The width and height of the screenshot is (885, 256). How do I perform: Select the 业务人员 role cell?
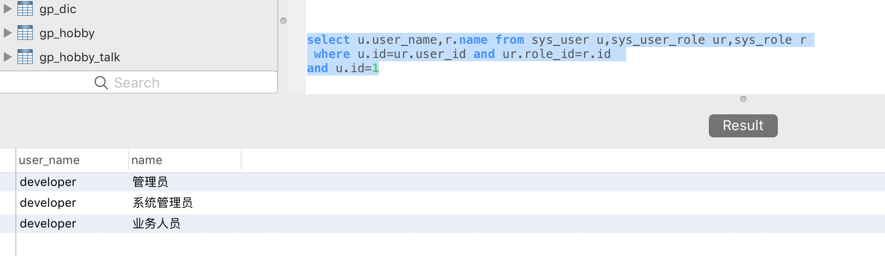[156, 223]
